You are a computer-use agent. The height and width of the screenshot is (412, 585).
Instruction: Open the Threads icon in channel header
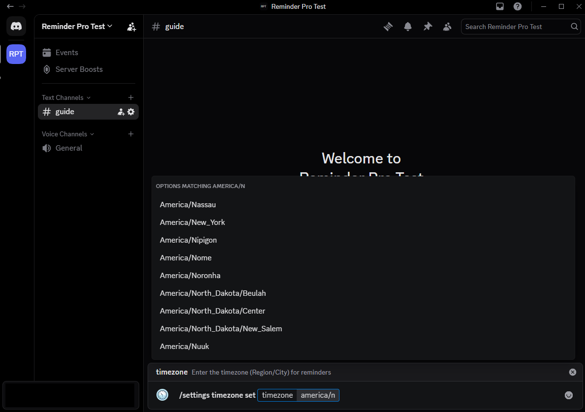(388, 27)
